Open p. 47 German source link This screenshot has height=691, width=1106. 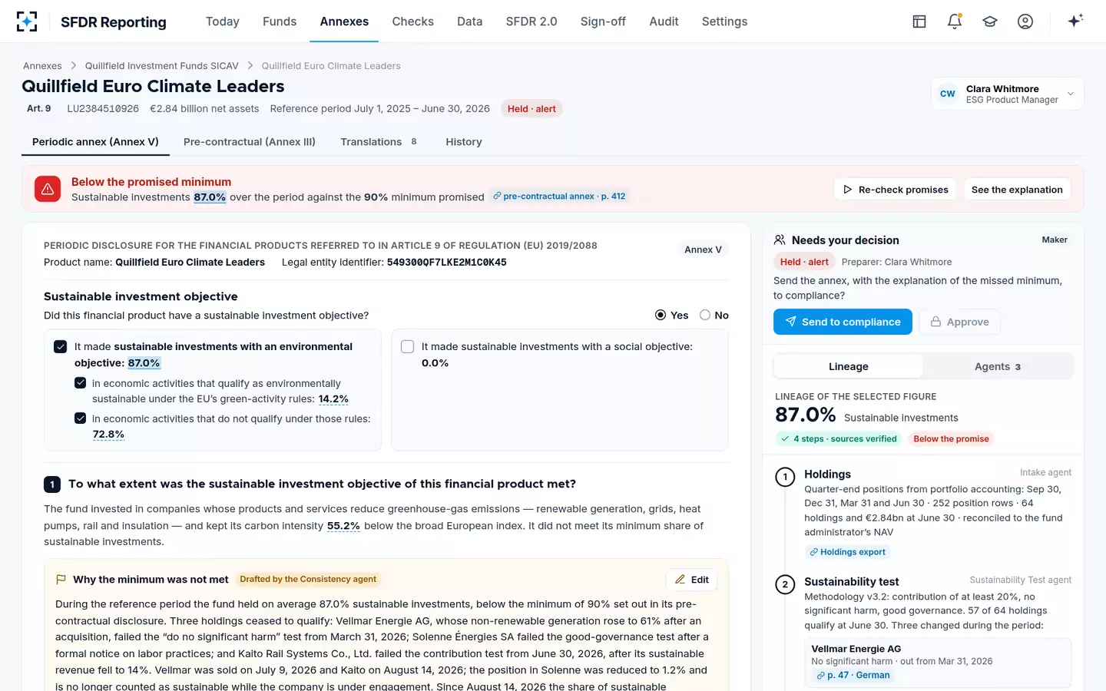(853, 676)
